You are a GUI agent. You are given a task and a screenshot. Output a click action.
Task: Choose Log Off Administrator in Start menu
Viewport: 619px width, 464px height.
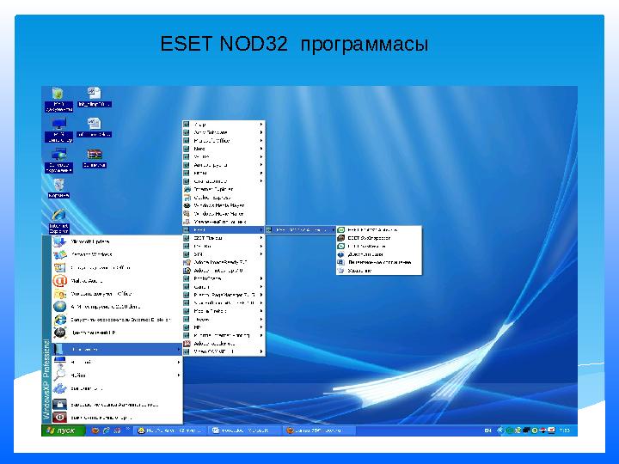click(117, 405)
